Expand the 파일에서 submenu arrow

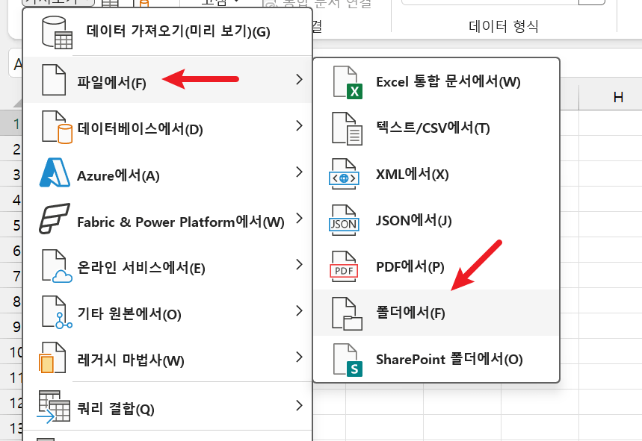pos(299,79)
